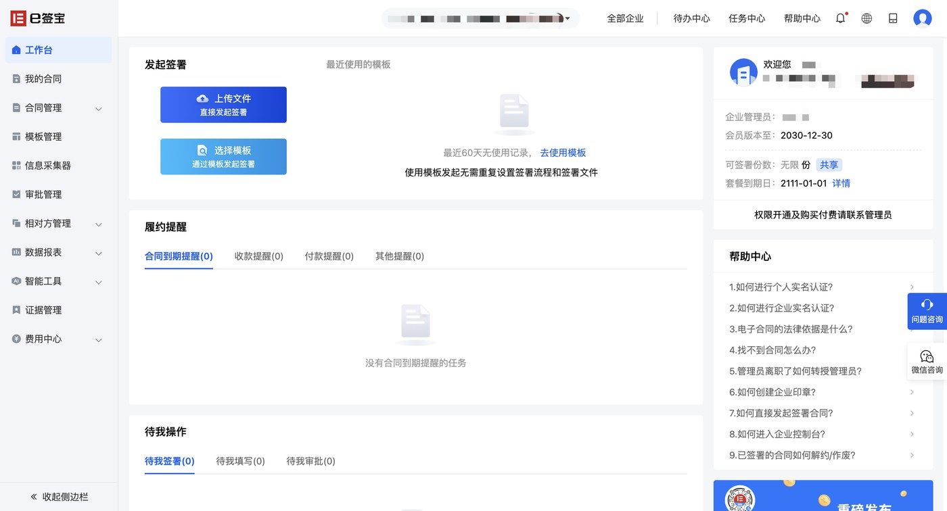Open 任务中心 in top navigation
Screen dimensions: 947x511
click(x=747, y=18)
